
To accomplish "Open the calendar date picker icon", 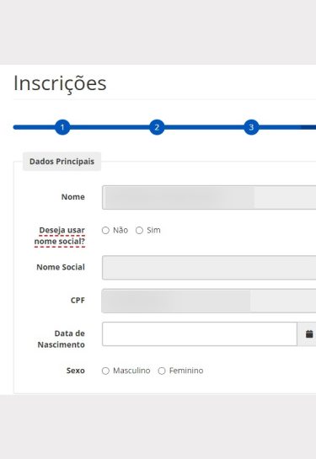I will [308, 334].
